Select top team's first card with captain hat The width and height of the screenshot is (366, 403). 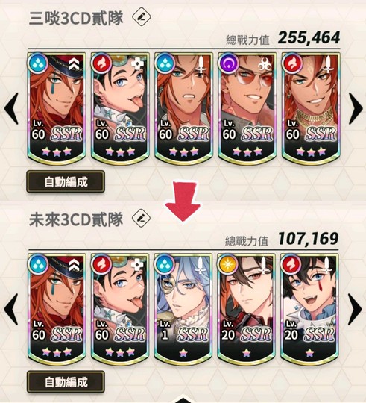(x=57, y=109)
